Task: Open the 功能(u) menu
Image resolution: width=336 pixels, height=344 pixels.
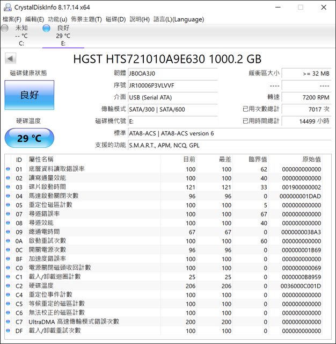Action: (x=57, y=19)
